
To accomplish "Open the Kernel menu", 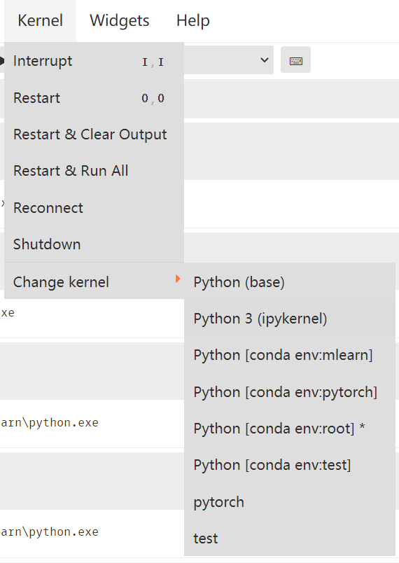I will click(40, 20).
